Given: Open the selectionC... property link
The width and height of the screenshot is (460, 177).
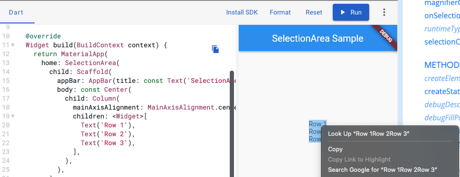Looking at the screenshot, I should pyautogui.click(x=442, y=42).
